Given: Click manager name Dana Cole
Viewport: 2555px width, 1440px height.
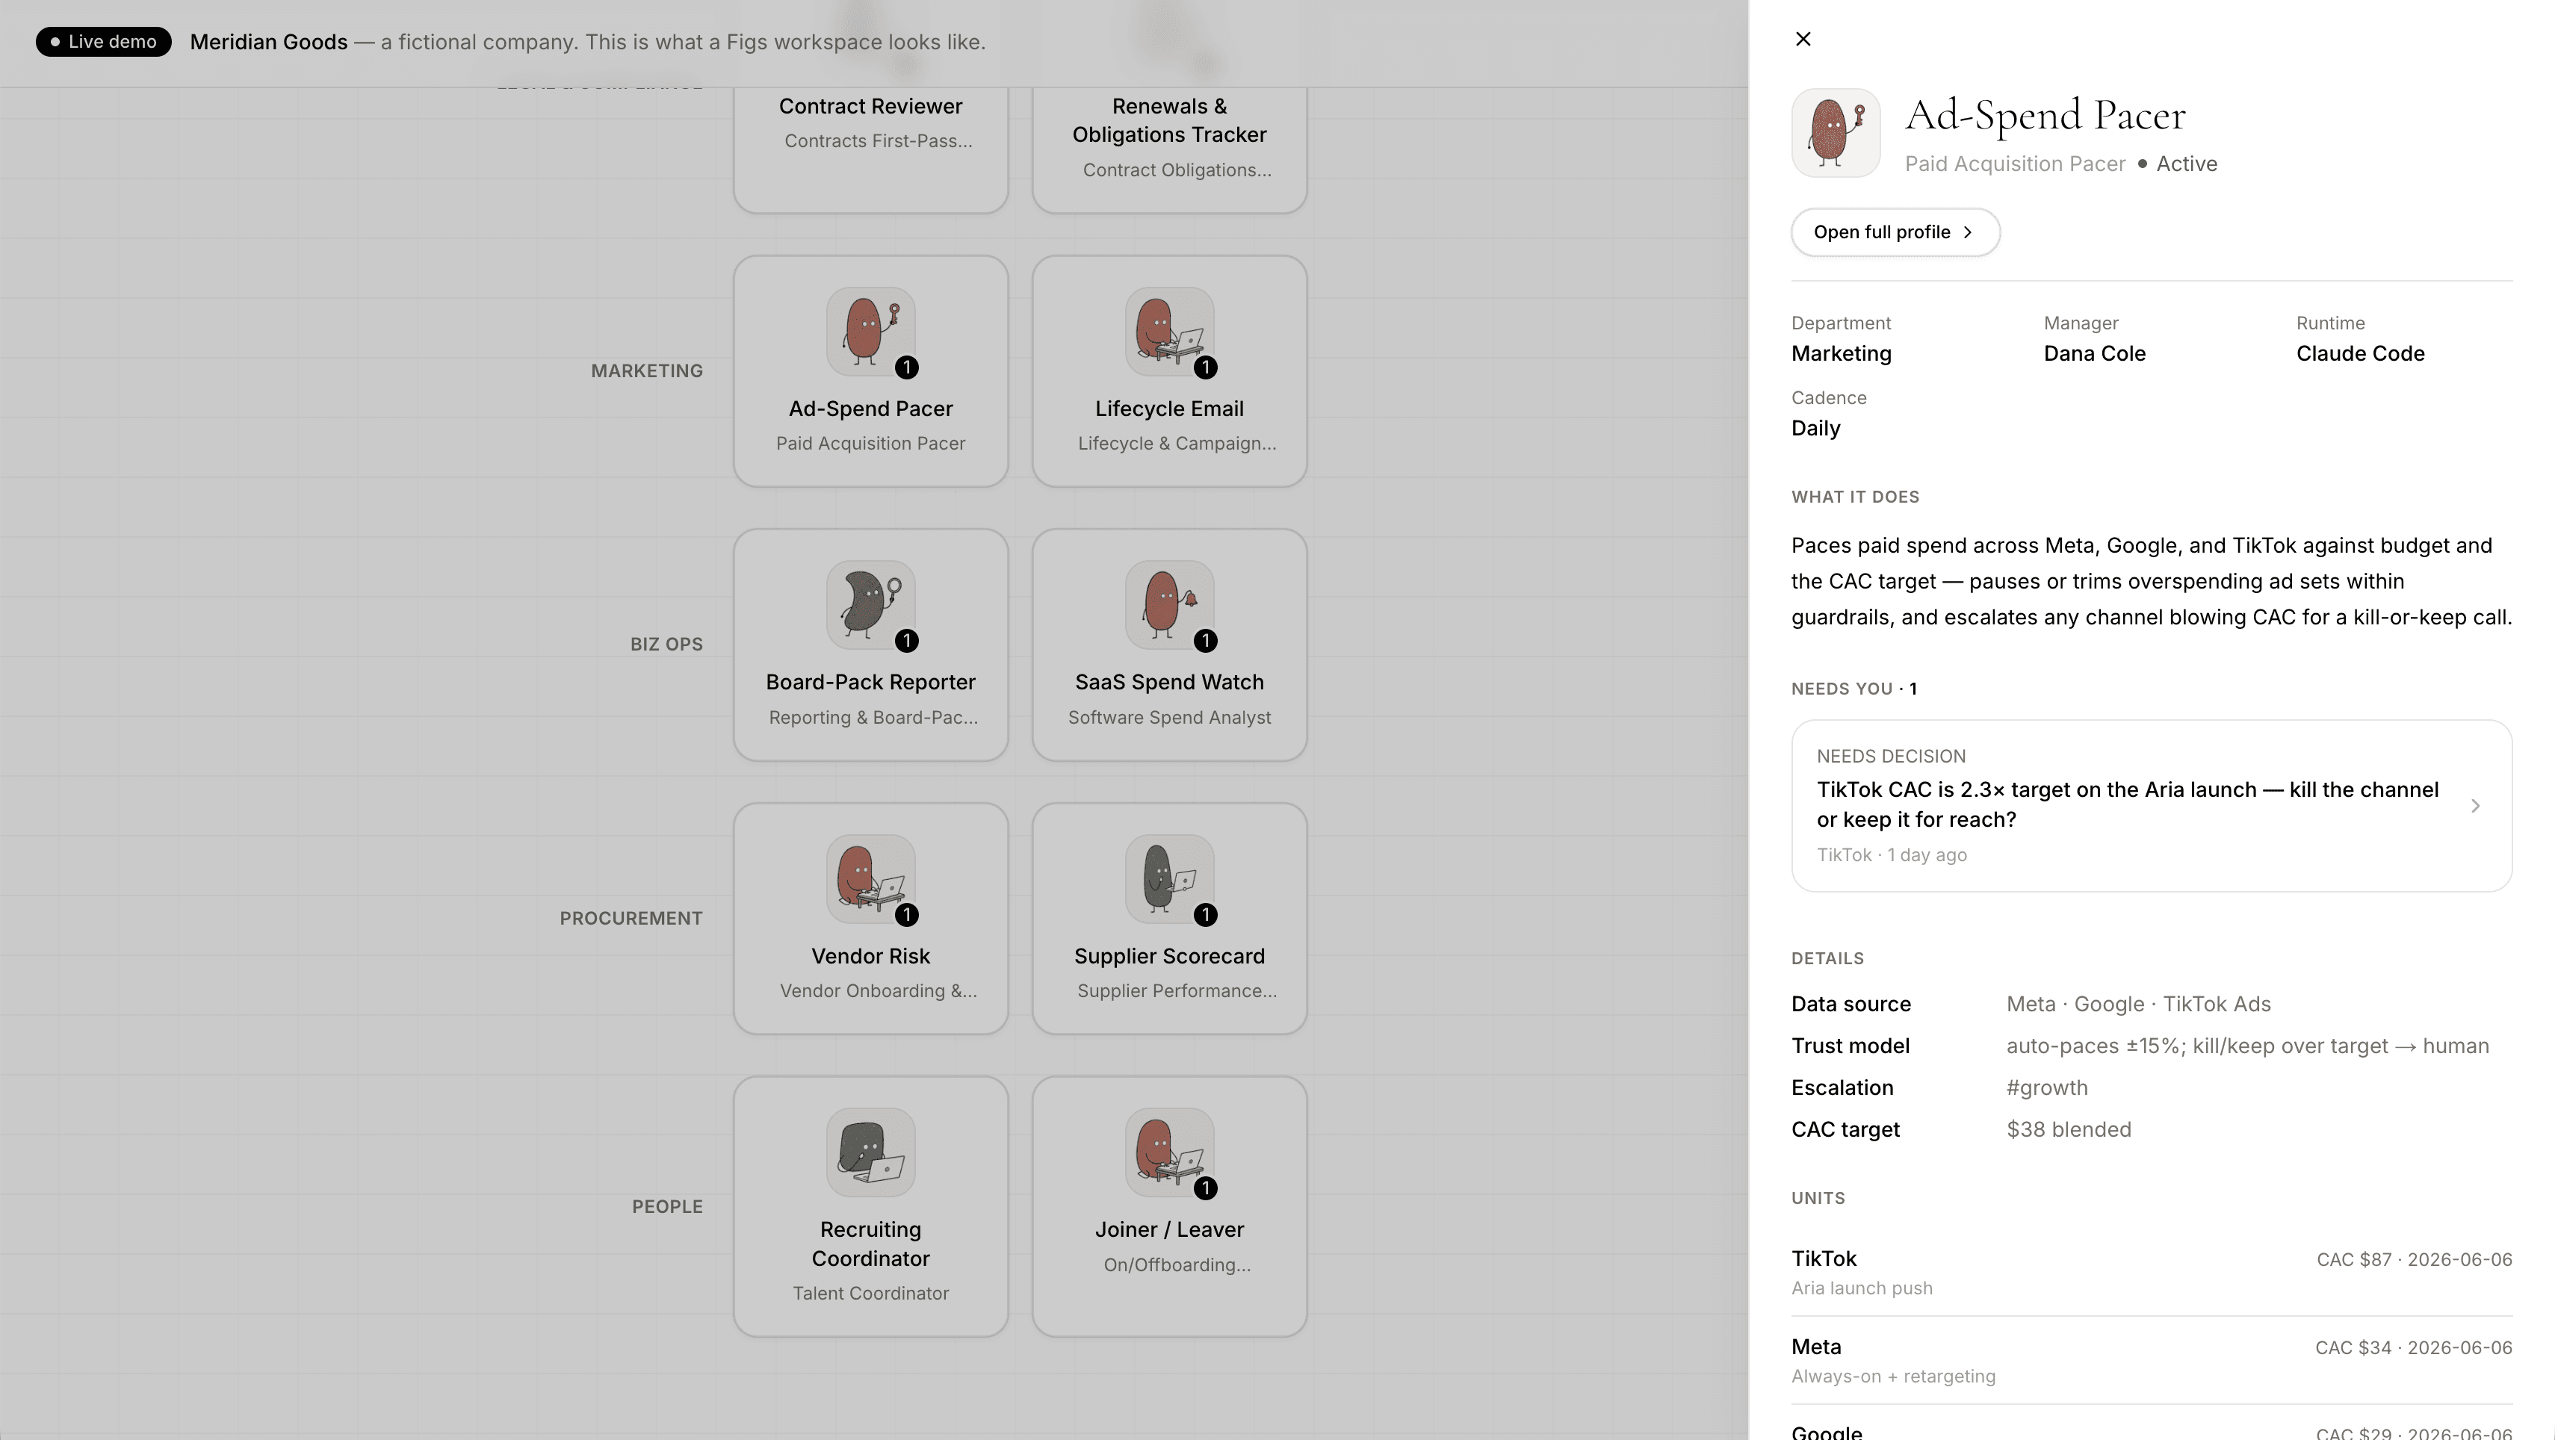Looking at the screenshot, I should 2094,353.
